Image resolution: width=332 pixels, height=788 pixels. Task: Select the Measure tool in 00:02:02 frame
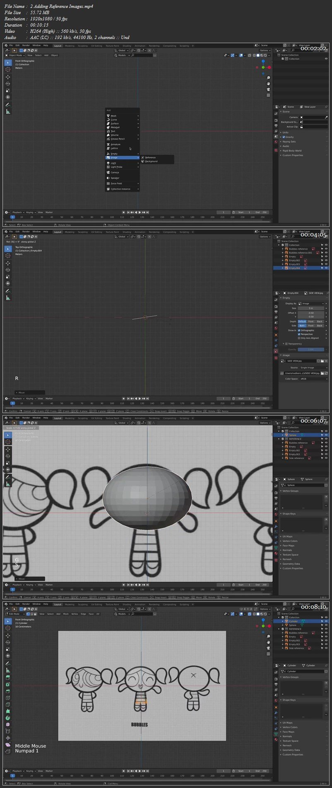click(8, 112)
